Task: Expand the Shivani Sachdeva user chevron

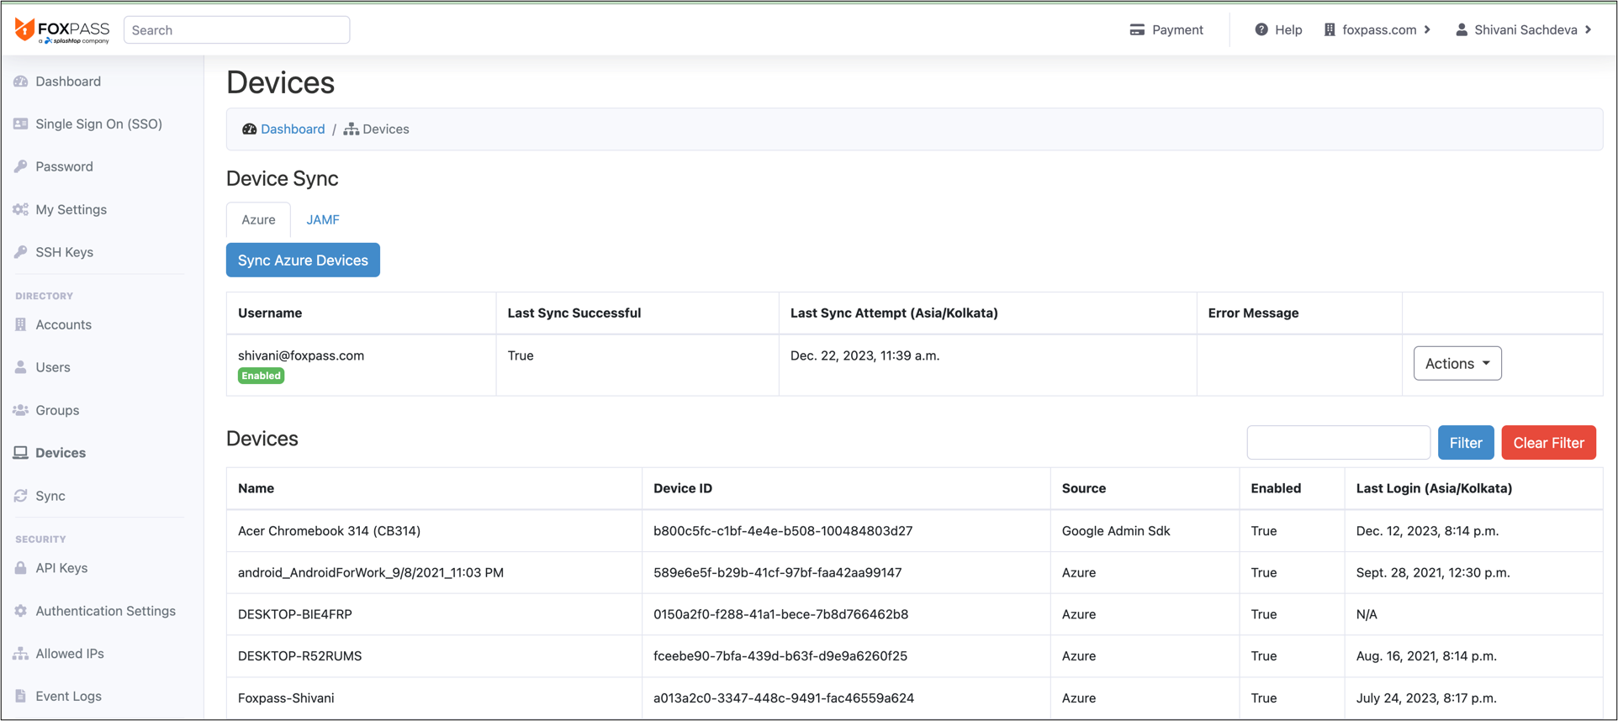Action: click(1589, 29)
